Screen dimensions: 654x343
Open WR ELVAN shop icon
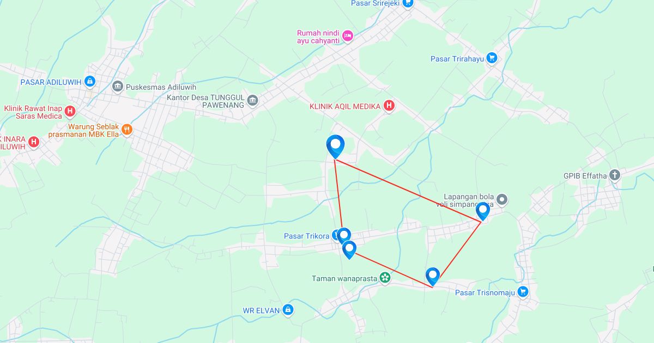click(288, 310)
